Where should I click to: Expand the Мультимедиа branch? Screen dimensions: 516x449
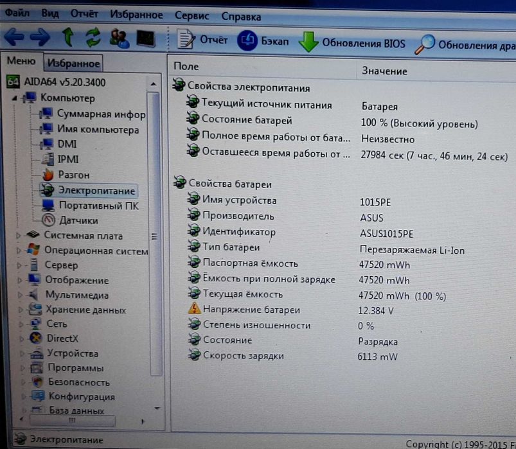[20, 295]
